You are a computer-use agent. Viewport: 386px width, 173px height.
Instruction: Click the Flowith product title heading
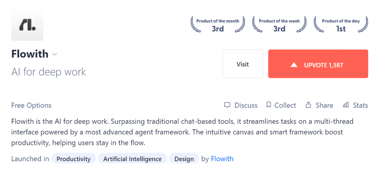(30, 54)
